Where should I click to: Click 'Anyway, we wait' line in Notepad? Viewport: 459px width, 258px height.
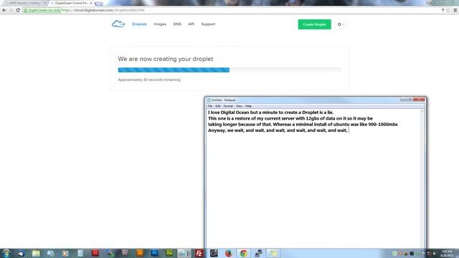point(278,130)
